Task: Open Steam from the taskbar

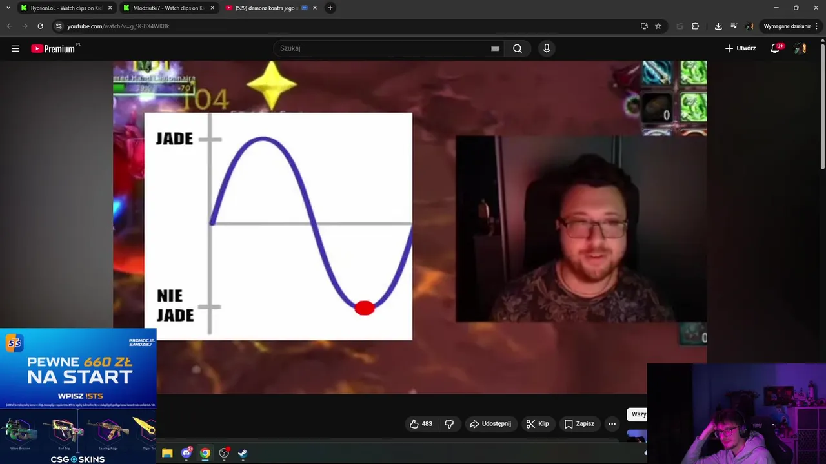Action: (243, 453)
